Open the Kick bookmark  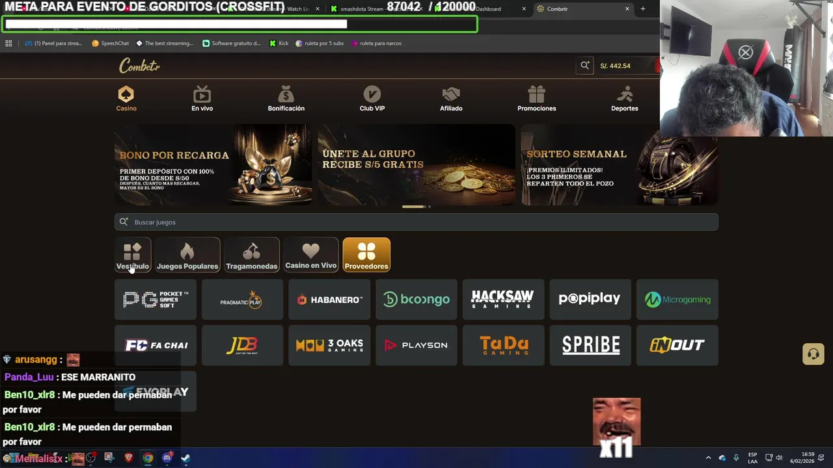[279, 44]
